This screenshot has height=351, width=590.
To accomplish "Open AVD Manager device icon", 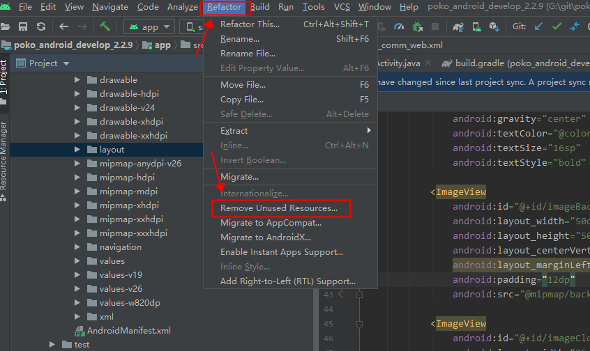I will (x=476, y=26).
